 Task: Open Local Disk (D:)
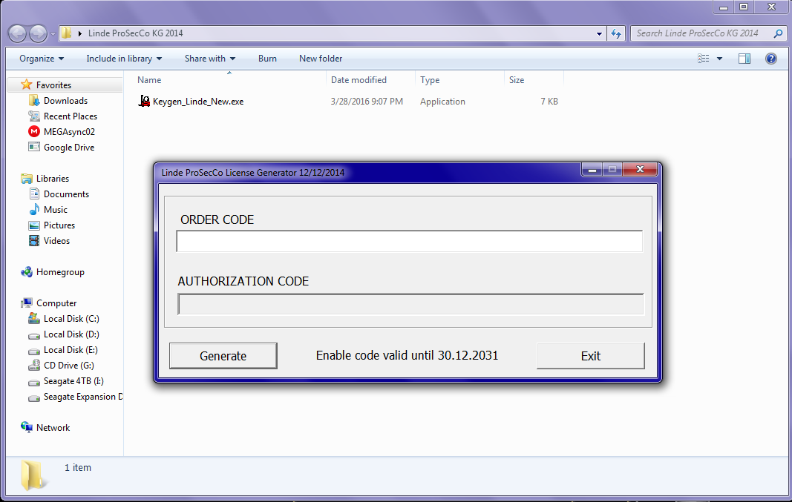[71, 334]
